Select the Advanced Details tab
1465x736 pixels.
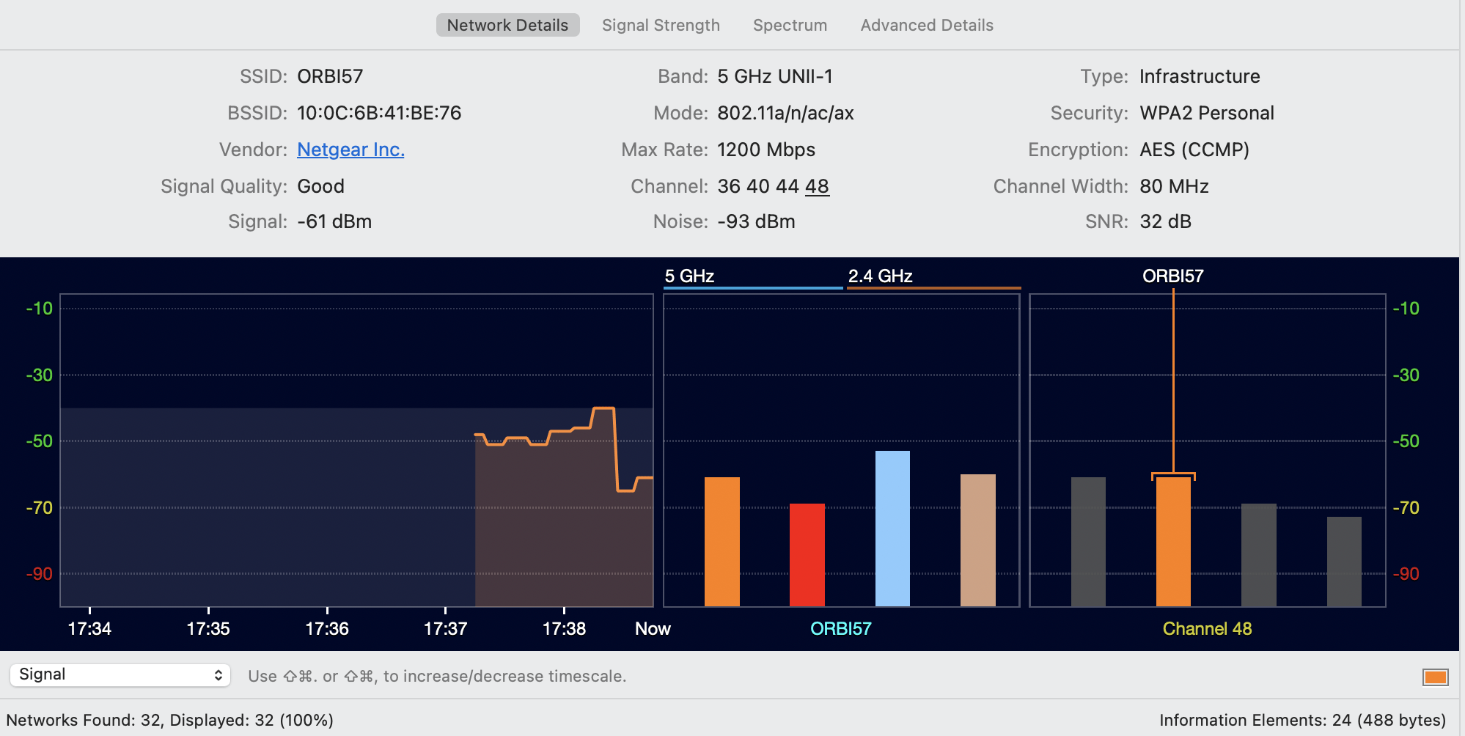(x=926, y=24)
